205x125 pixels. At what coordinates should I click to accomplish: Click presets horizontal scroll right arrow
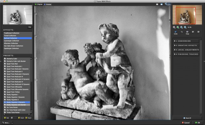29,114
